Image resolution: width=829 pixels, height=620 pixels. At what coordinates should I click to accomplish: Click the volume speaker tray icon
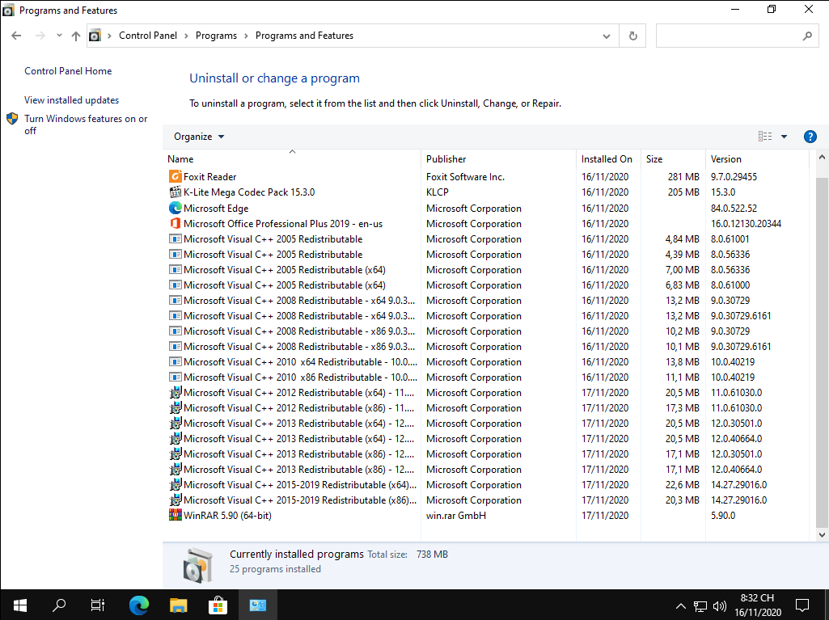pos(719,605)
